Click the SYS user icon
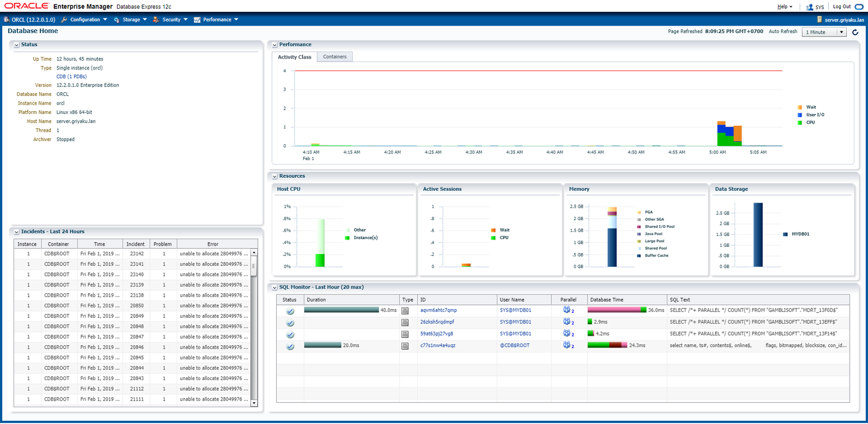Screen dimensions: 868x424 (809, 7)
